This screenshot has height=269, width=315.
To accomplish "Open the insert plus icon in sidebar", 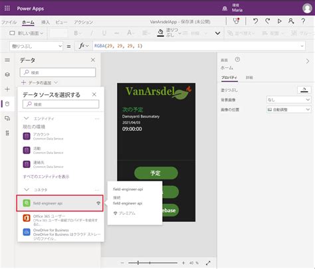I will coord(7,89).
